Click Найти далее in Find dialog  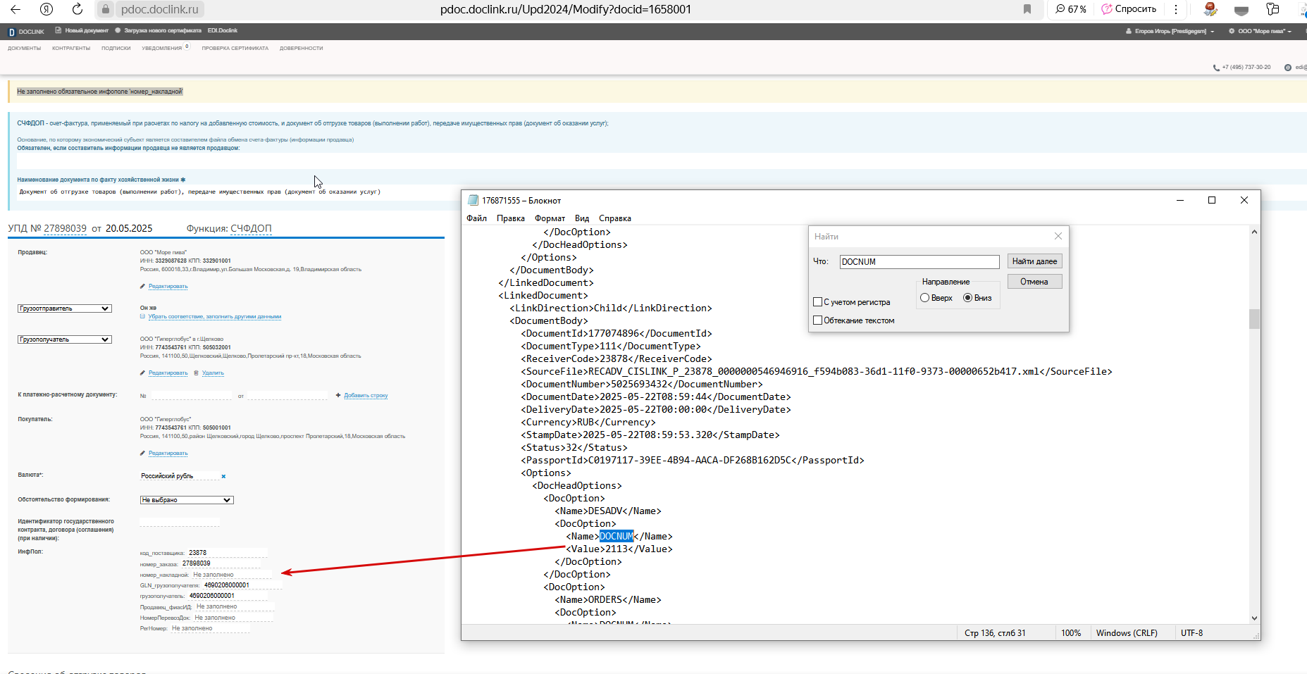click(1034, 261)
